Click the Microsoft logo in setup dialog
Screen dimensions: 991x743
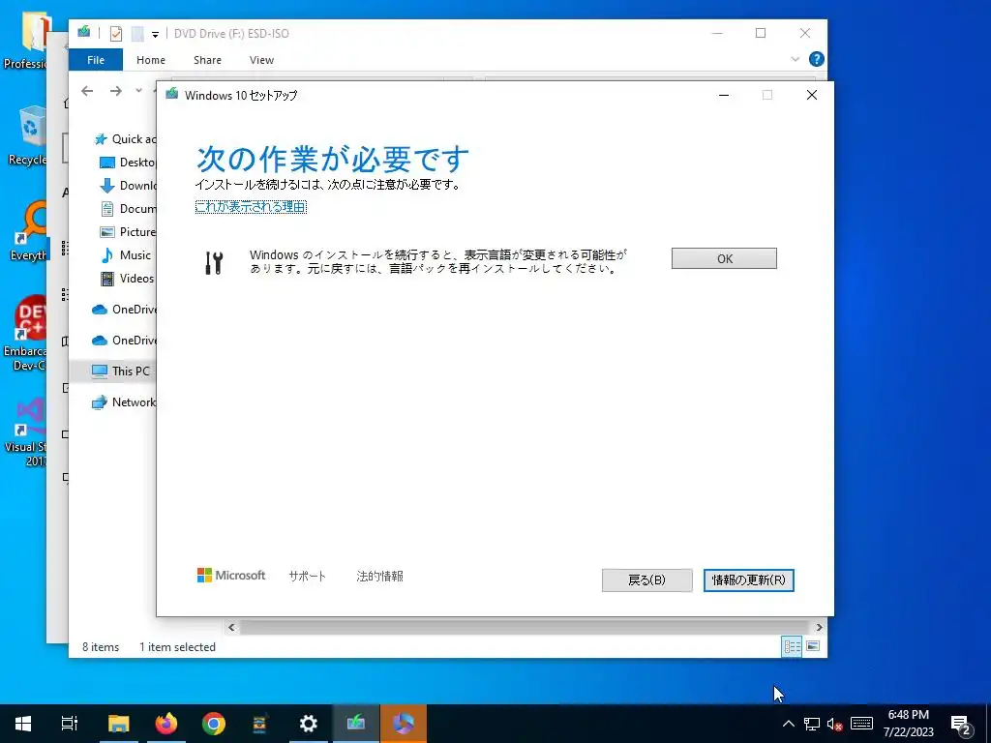[231, 576]
